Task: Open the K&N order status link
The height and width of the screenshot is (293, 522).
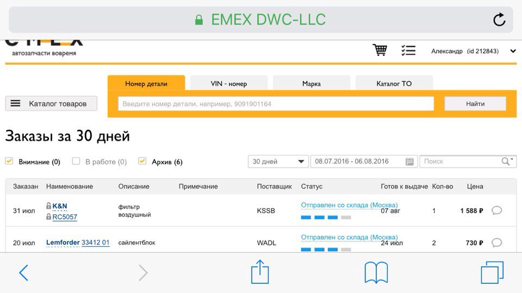Action: (349, 205)
